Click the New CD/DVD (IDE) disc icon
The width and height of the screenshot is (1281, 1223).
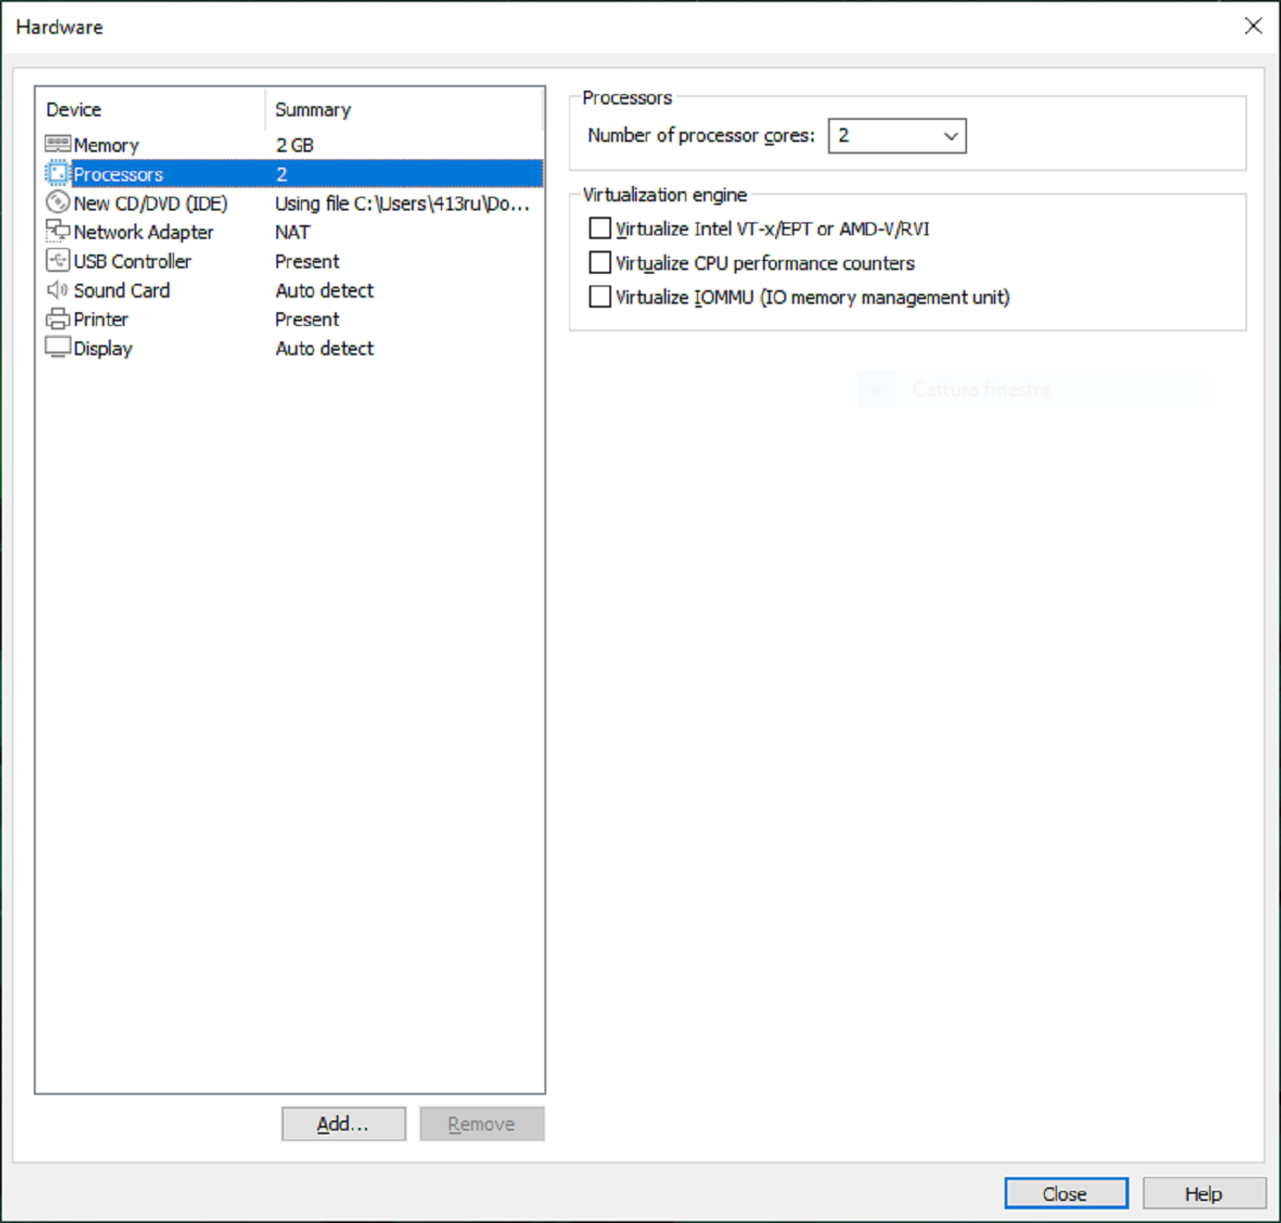point(57,202)
